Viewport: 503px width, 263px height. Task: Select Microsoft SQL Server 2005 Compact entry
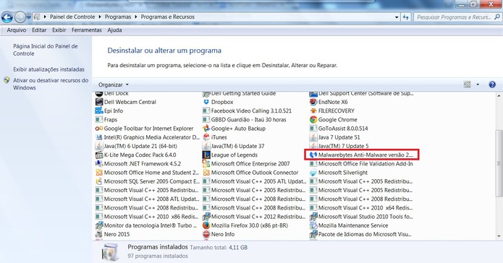coord(148,181)
